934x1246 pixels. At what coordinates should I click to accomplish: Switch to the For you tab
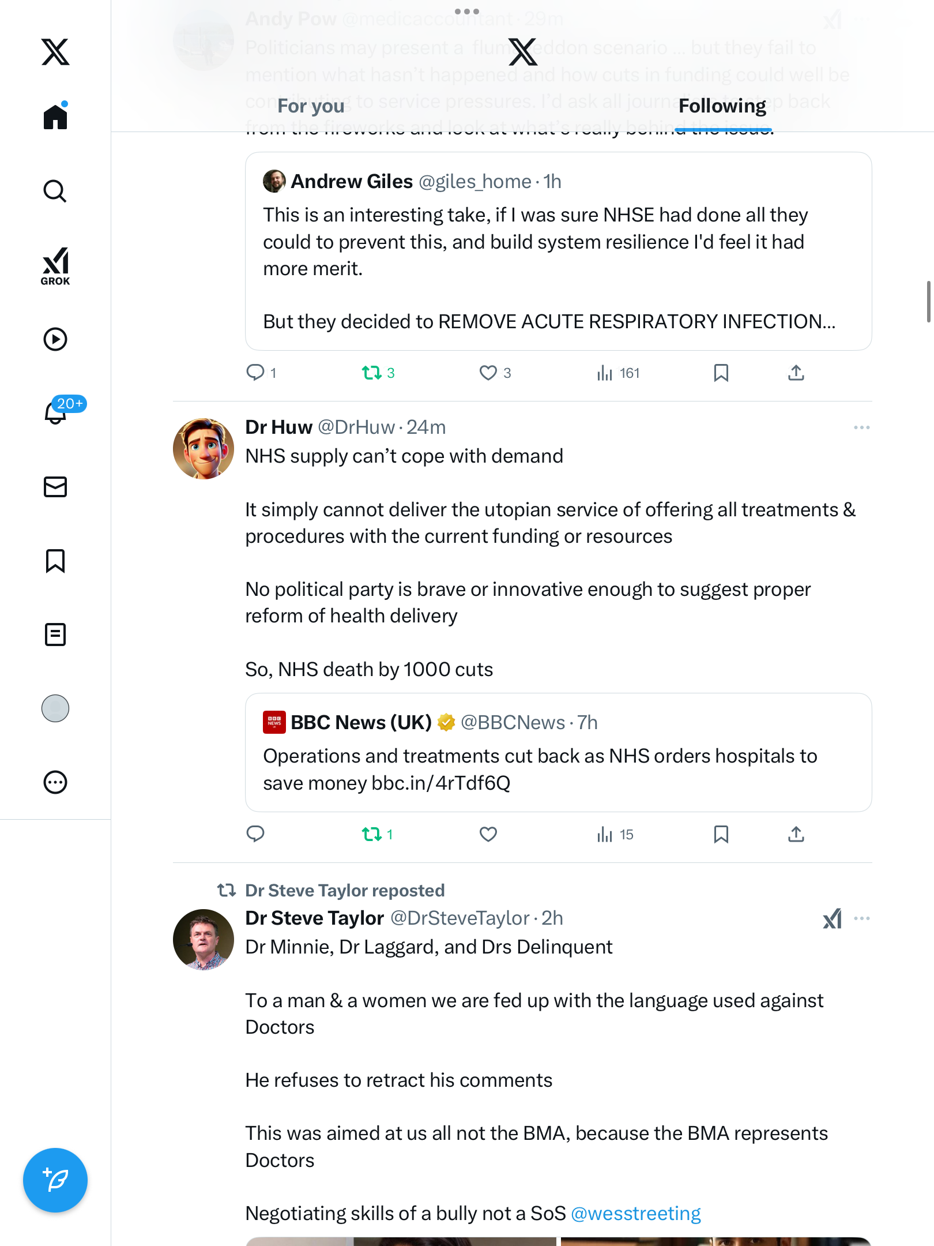(x=311, y=106)
